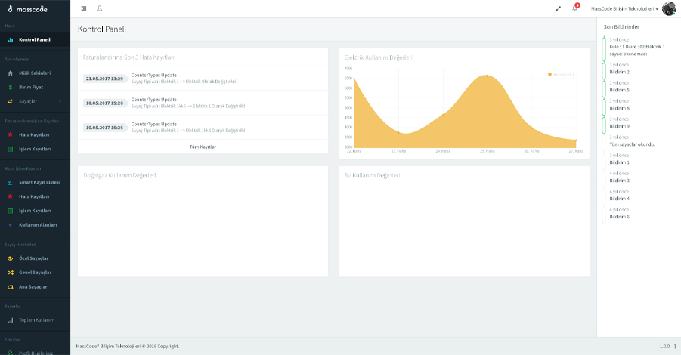The image size is (681, 355).
Task: Click the Mülk Sakinleri home icon
Action: coord(11,73)
